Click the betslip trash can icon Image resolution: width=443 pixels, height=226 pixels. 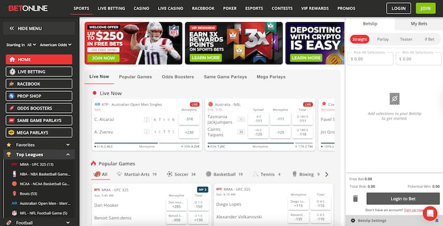[356, 199]
